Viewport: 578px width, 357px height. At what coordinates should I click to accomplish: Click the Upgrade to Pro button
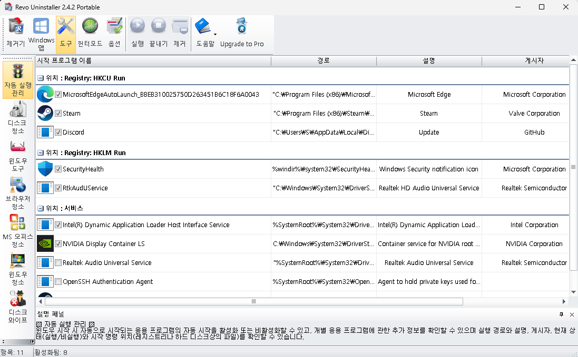pyautogui.click(x=242, y=32)
